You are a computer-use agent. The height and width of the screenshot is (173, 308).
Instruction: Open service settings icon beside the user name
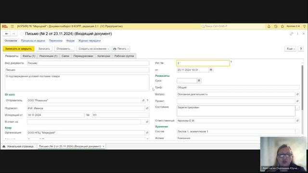point(304,26)
